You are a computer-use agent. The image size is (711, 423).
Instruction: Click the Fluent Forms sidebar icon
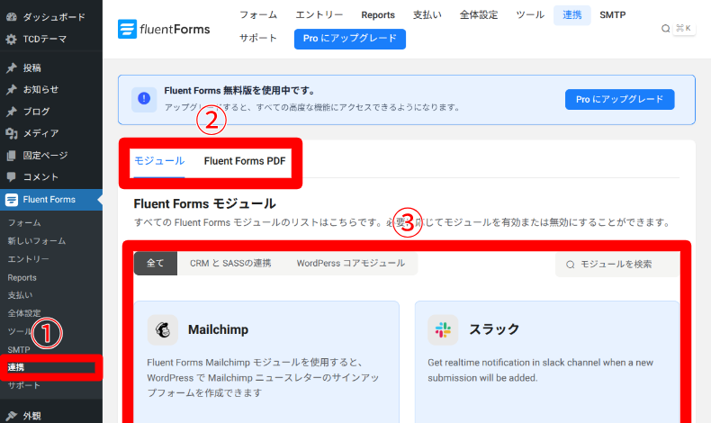pyautogui.click(x=12, y=200)
